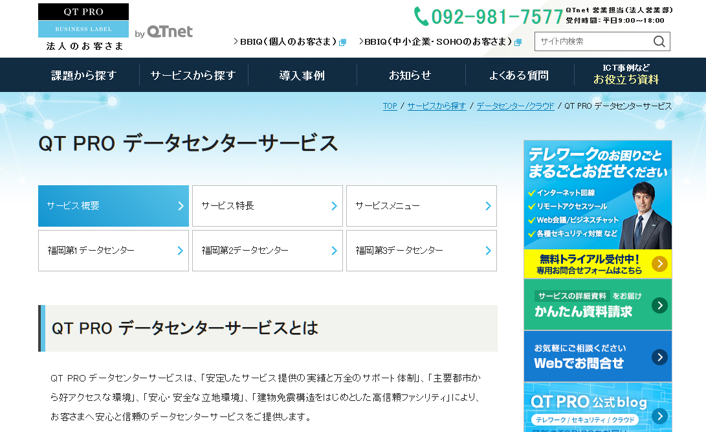Click the QT PRO データセンターサービス page title
Viewport: 706px width, 432px height.
click(x=188, y=144)
